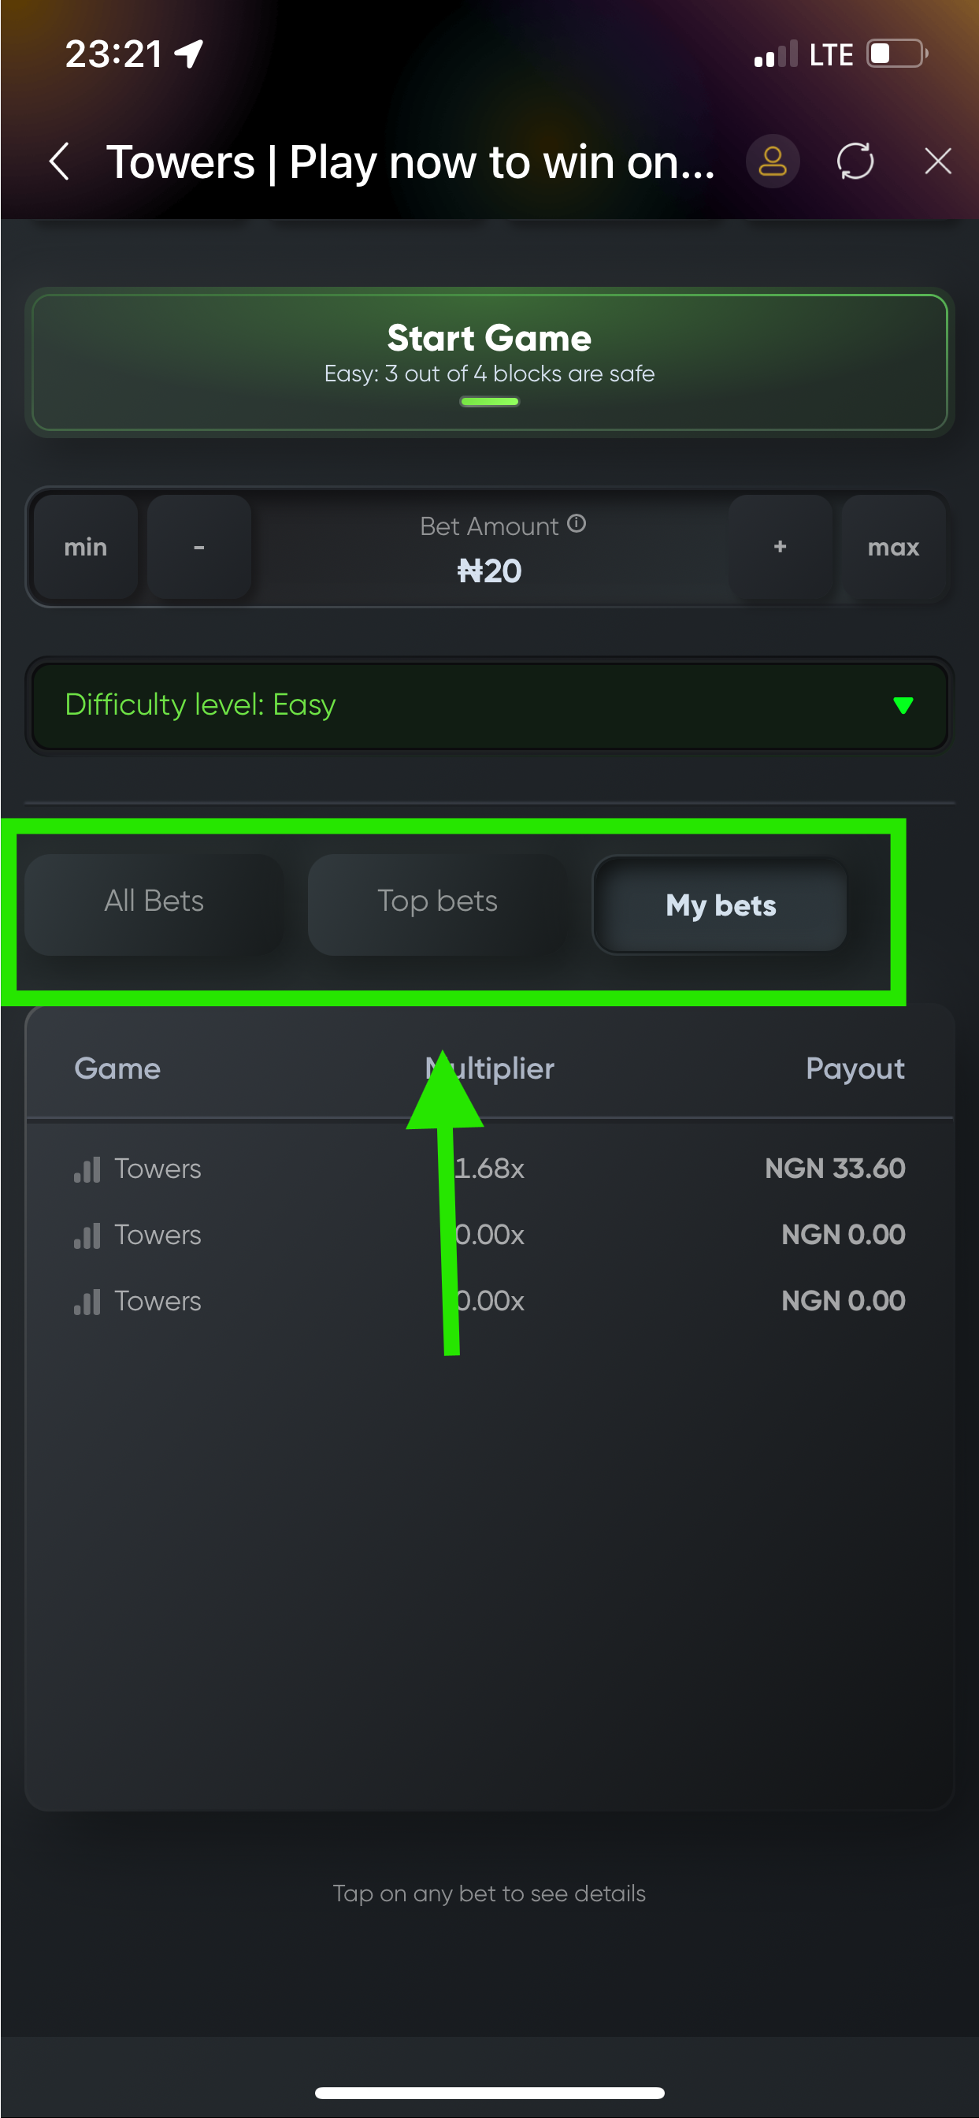The width and height of the screenshot is (979, 2118).
Task: Decrease bet amount with minus button
Action: pyautogui.click(x=199, y=548)
